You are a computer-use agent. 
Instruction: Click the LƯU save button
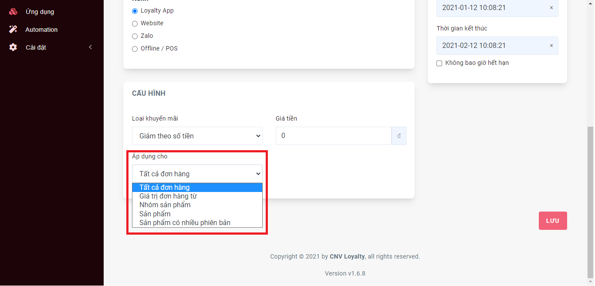[553, 221]
